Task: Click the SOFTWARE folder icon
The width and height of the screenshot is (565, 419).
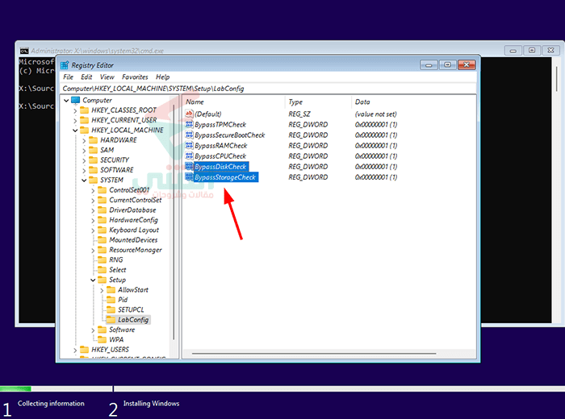Action: pos(94,170)
